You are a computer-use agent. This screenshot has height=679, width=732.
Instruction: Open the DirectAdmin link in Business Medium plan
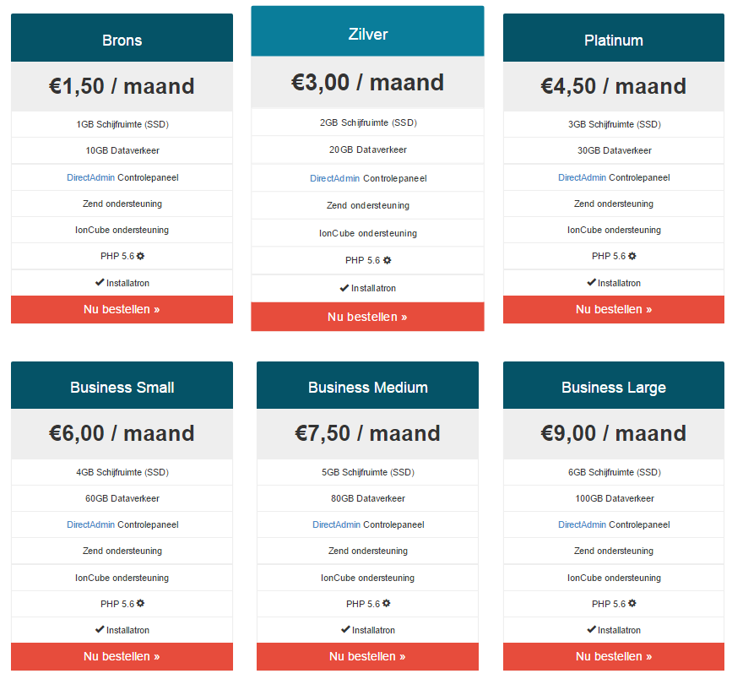pyautogui.click(x=336, y=524)
